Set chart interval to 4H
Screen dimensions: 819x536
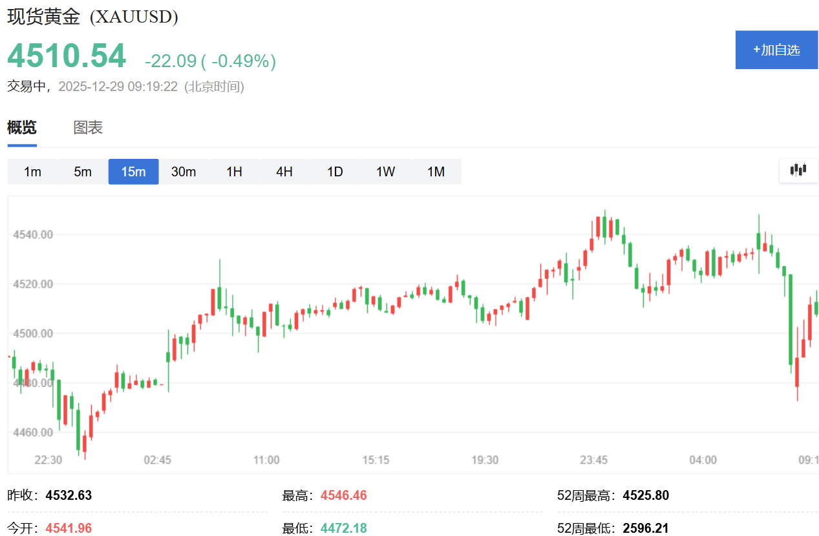[284, 172]
